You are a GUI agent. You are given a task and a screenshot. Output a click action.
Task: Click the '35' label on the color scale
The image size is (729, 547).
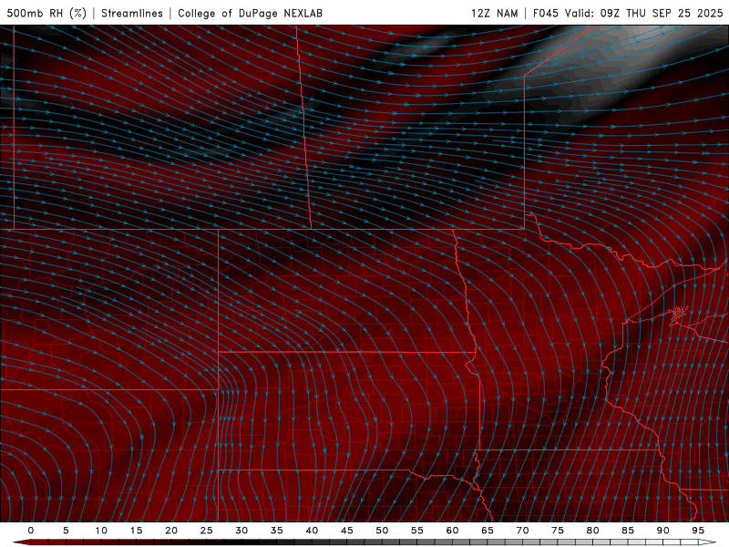point(277,531)
